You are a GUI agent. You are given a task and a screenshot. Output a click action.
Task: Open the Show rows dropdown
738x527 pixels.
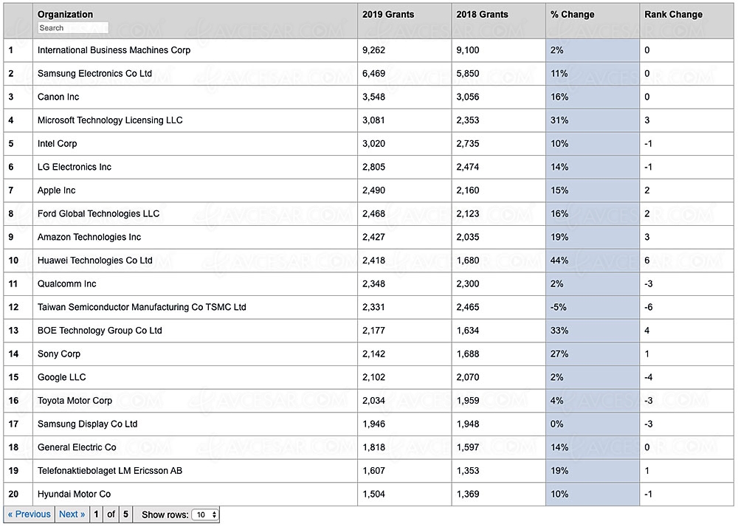pos(205,514)
